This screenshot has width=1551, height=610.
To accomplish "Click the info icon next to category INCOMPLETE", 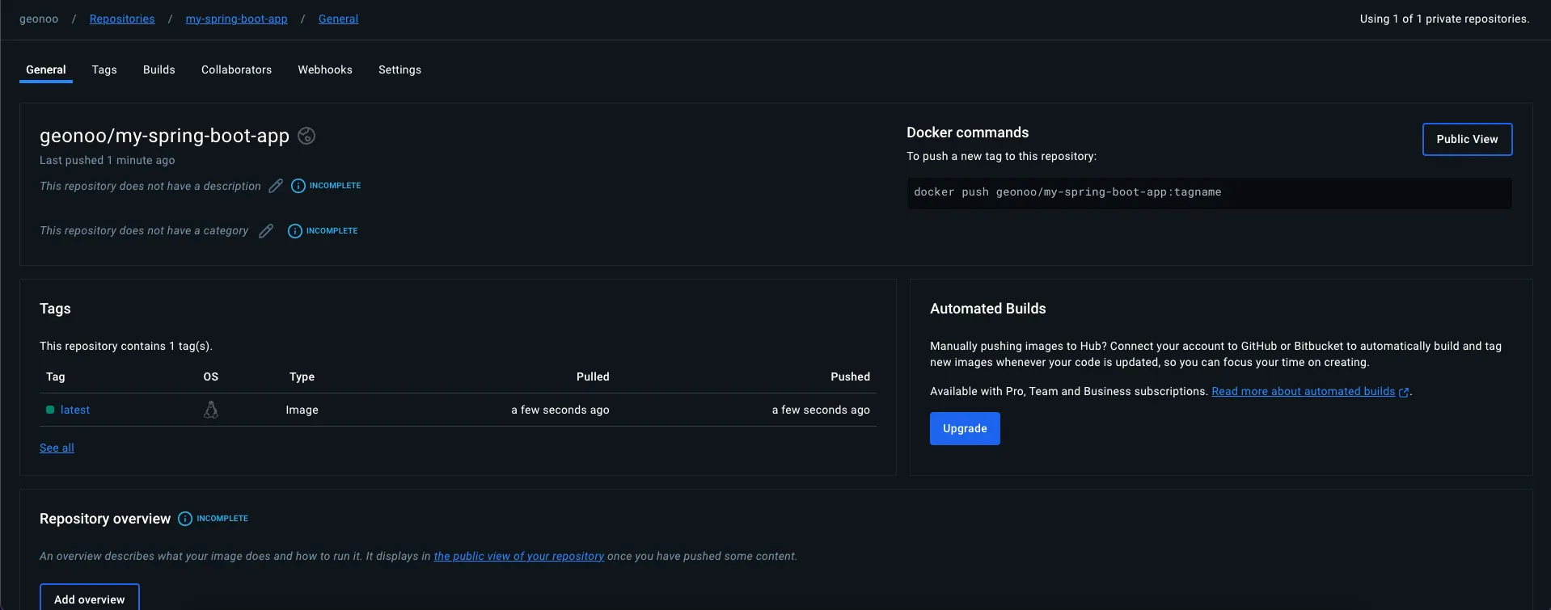I will 295,231.
